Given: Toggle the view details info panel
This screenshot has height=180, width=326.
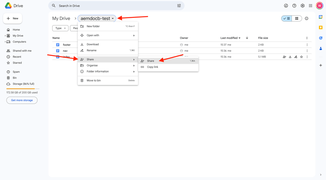Looking at the screenshot, I should coord(306,19).
